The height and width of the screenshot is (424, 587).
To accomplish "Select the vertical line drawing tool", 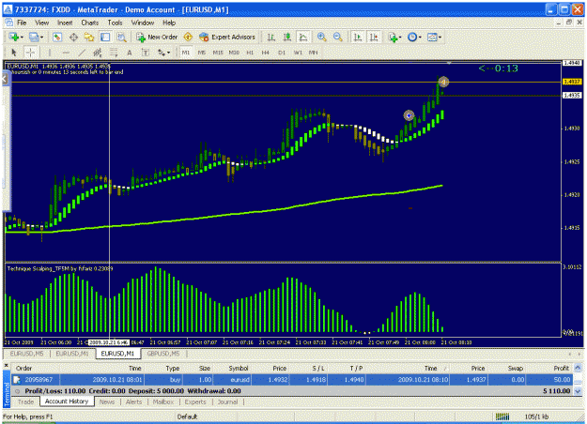I will [x=50, y=53].
